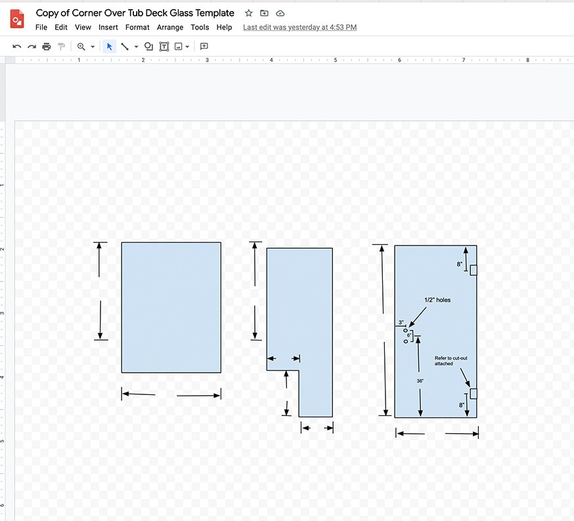Pick the Line drawing tool
This screenshot has height=521, width=574.
coord(125,47)
